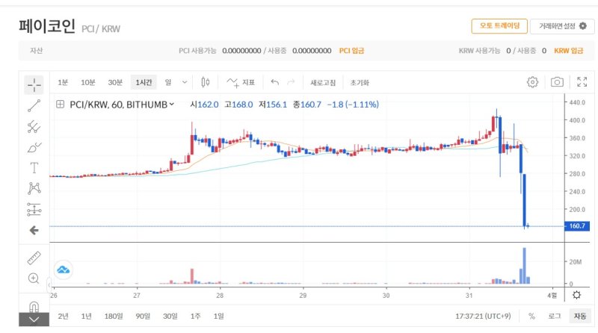This screenshot has height=333, width=598.
Task: Click the -1.8 (-1.11%) change value
Action: (353, 105)
